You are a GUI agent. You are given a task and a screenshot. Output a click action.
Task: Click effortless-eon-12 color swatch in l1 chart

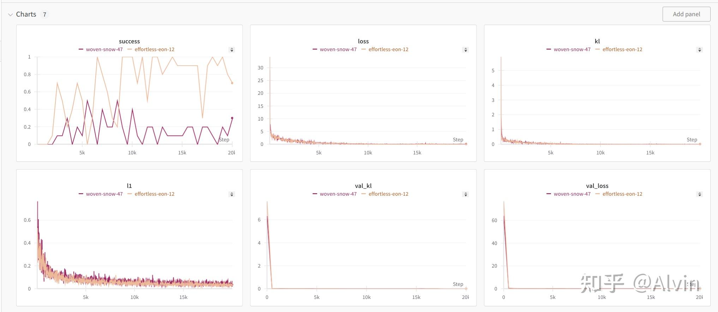[x=130, y=194]
